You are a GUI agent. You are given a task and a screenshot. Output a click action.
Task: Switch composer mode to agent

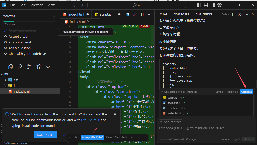pos(237,139)
